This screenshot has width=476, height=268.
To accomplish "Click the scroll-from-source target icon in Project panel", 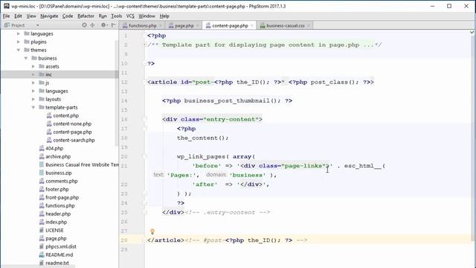I will [84, 25].
